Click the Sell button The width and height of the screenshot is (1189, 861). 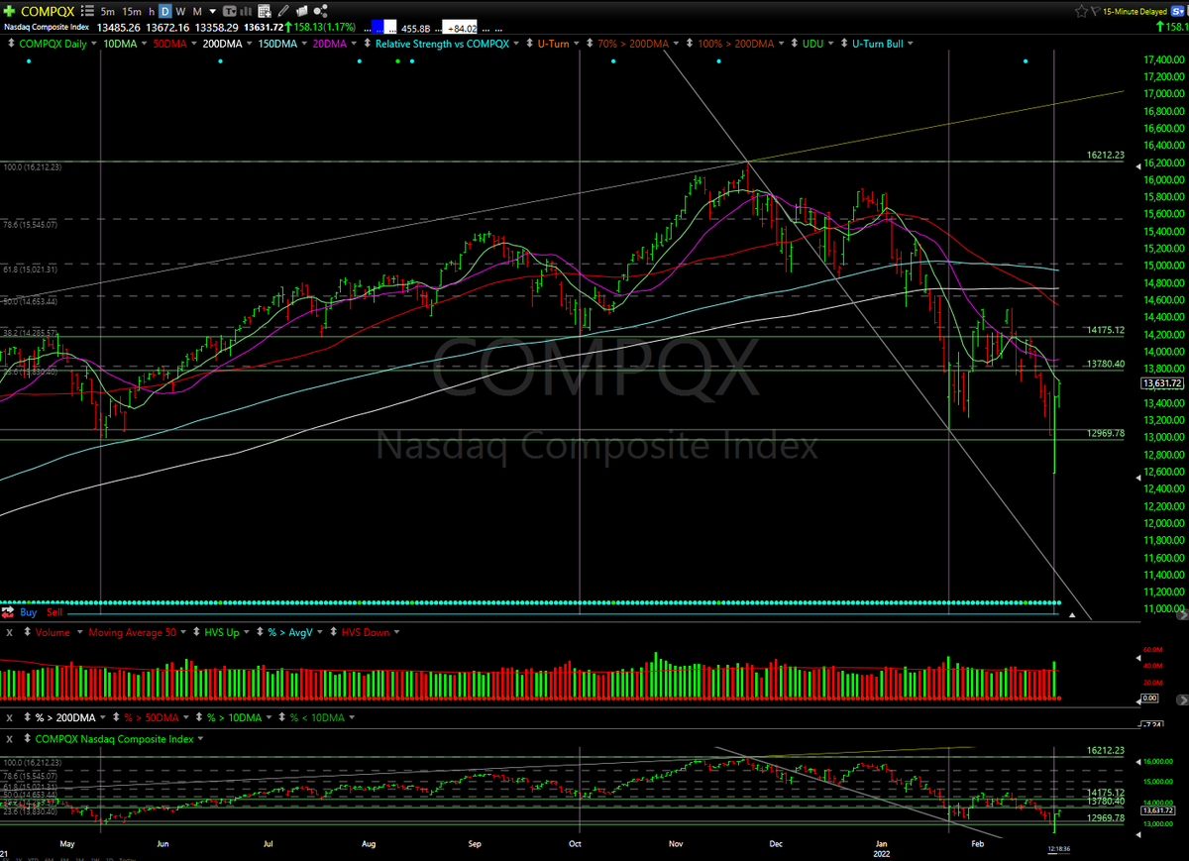click(x=54, y=612)
